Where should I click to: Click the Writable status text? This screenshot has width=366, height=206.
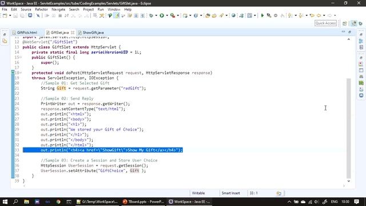(x=198, y=193)
